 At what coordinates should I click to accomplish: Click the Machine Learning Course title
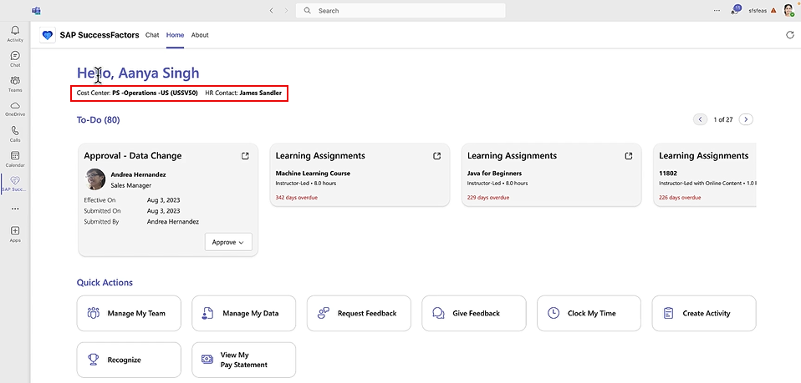click(x=313, y=174)
